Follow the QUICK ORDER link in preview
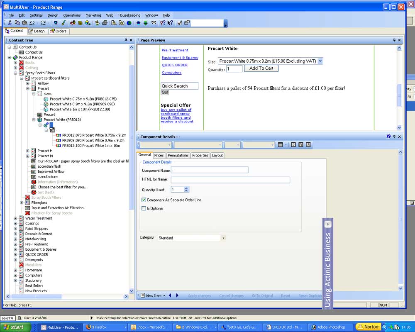 click(174, 65)
